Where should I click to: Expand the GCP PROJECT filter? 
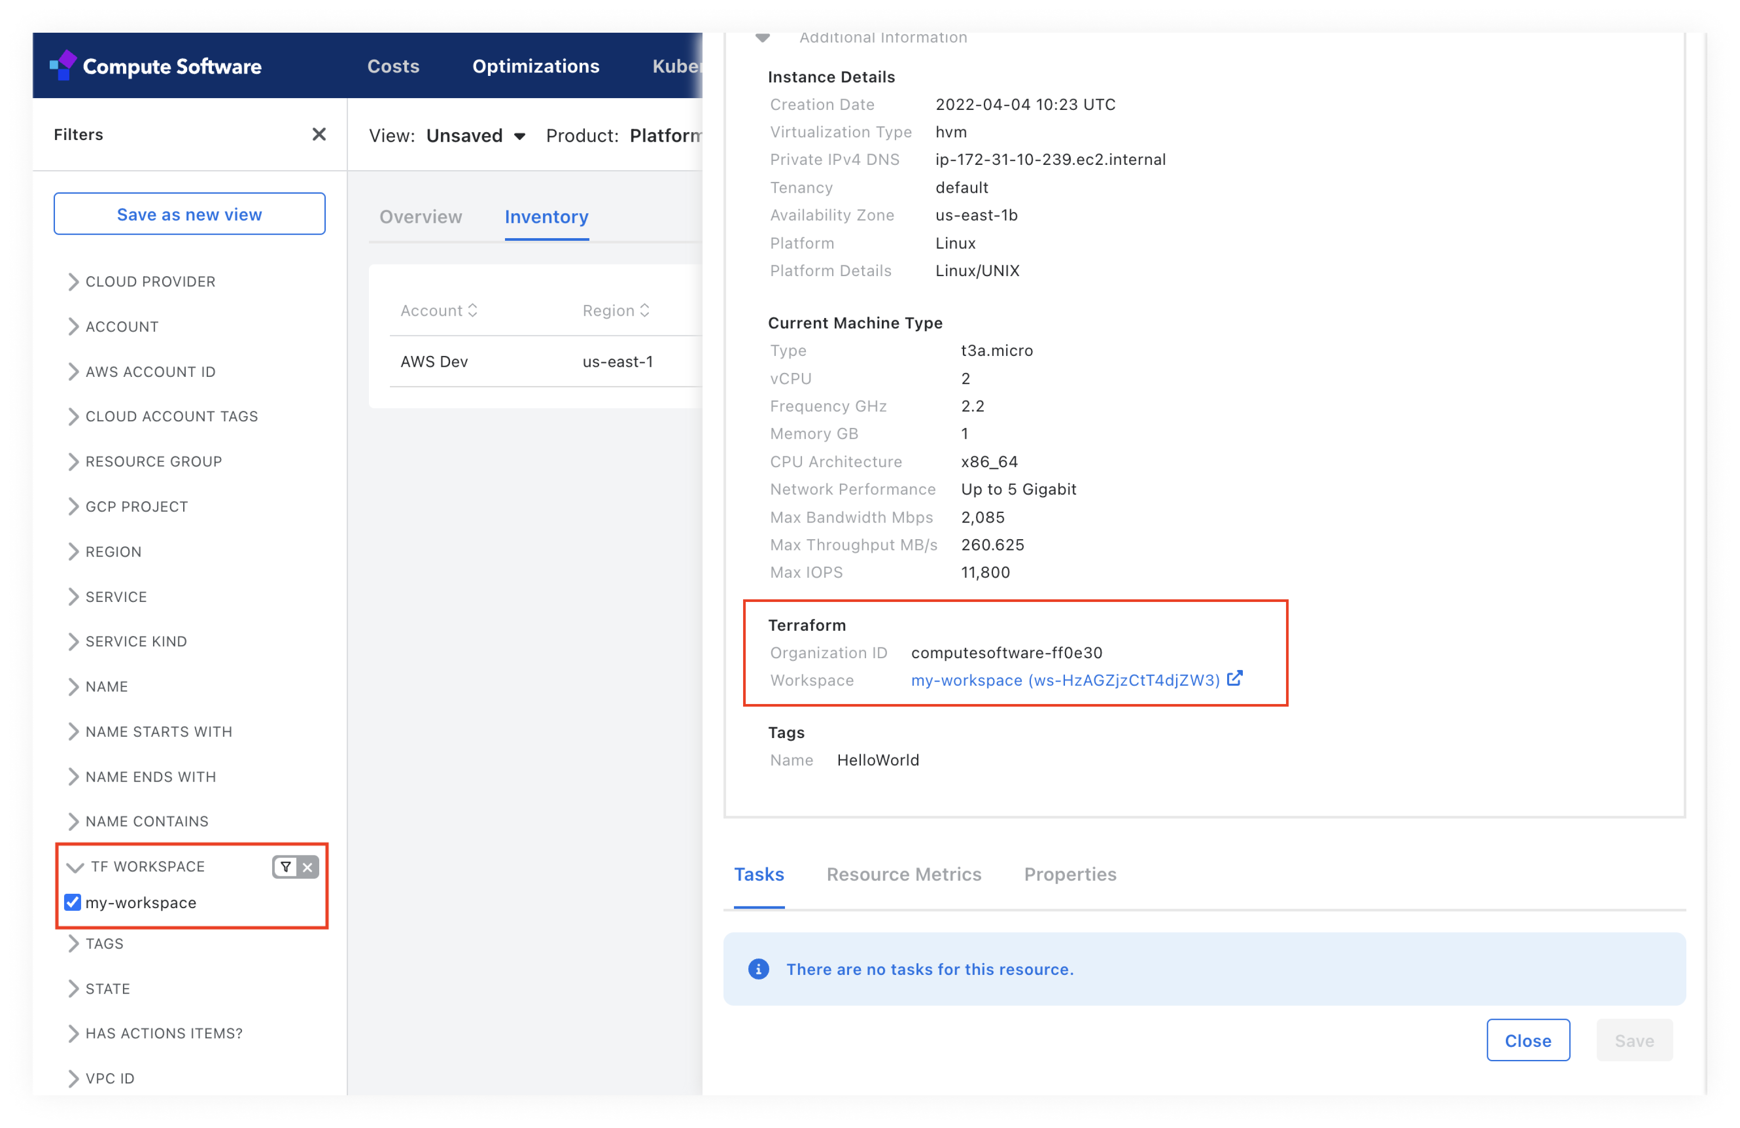point(128,507)
